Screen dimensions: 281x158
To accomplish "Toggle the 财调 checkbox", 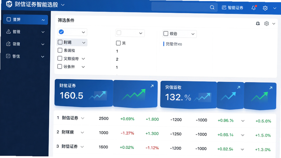I will pyautogui.click(x=60, y=42).
